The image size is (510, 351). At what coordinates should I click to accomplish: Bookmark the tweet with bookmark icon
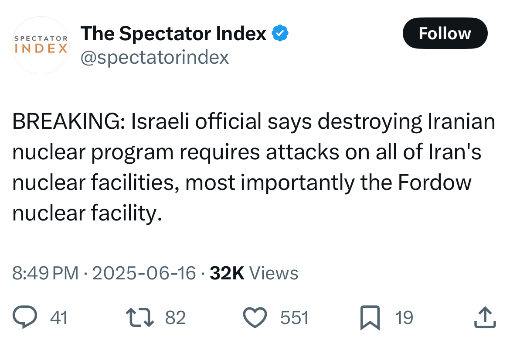point(370,317)
